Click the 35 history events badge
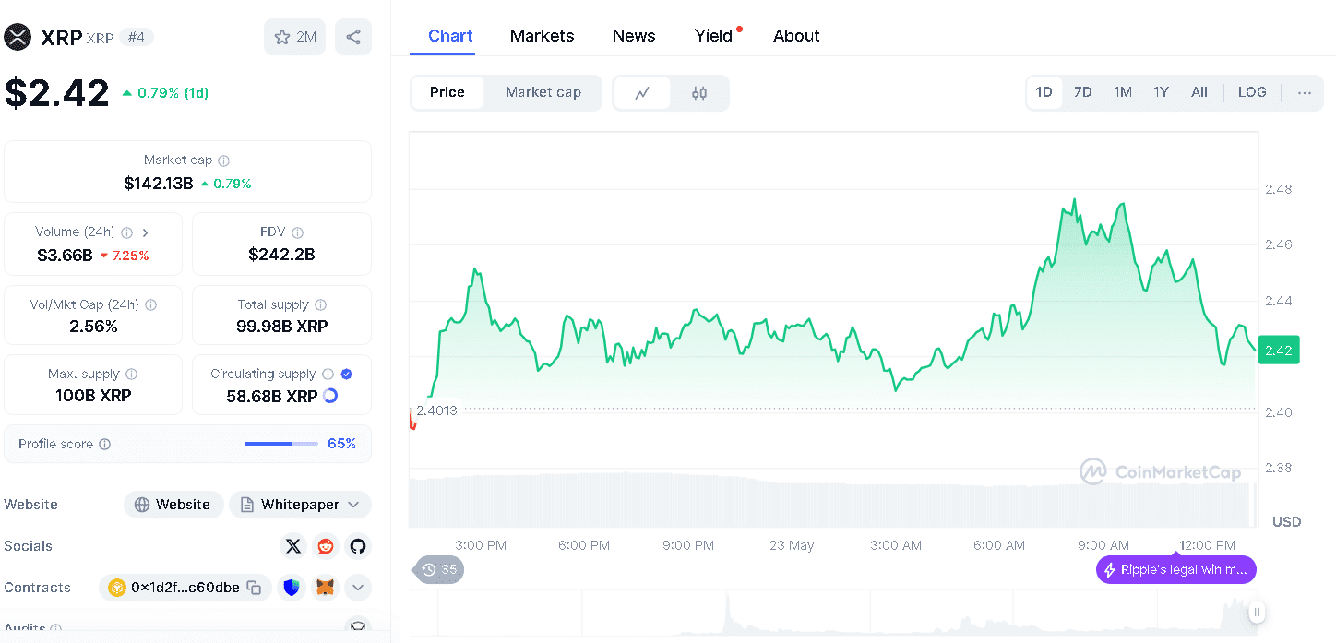Screen dimensions: 1336x643 (x=439, y=570)
